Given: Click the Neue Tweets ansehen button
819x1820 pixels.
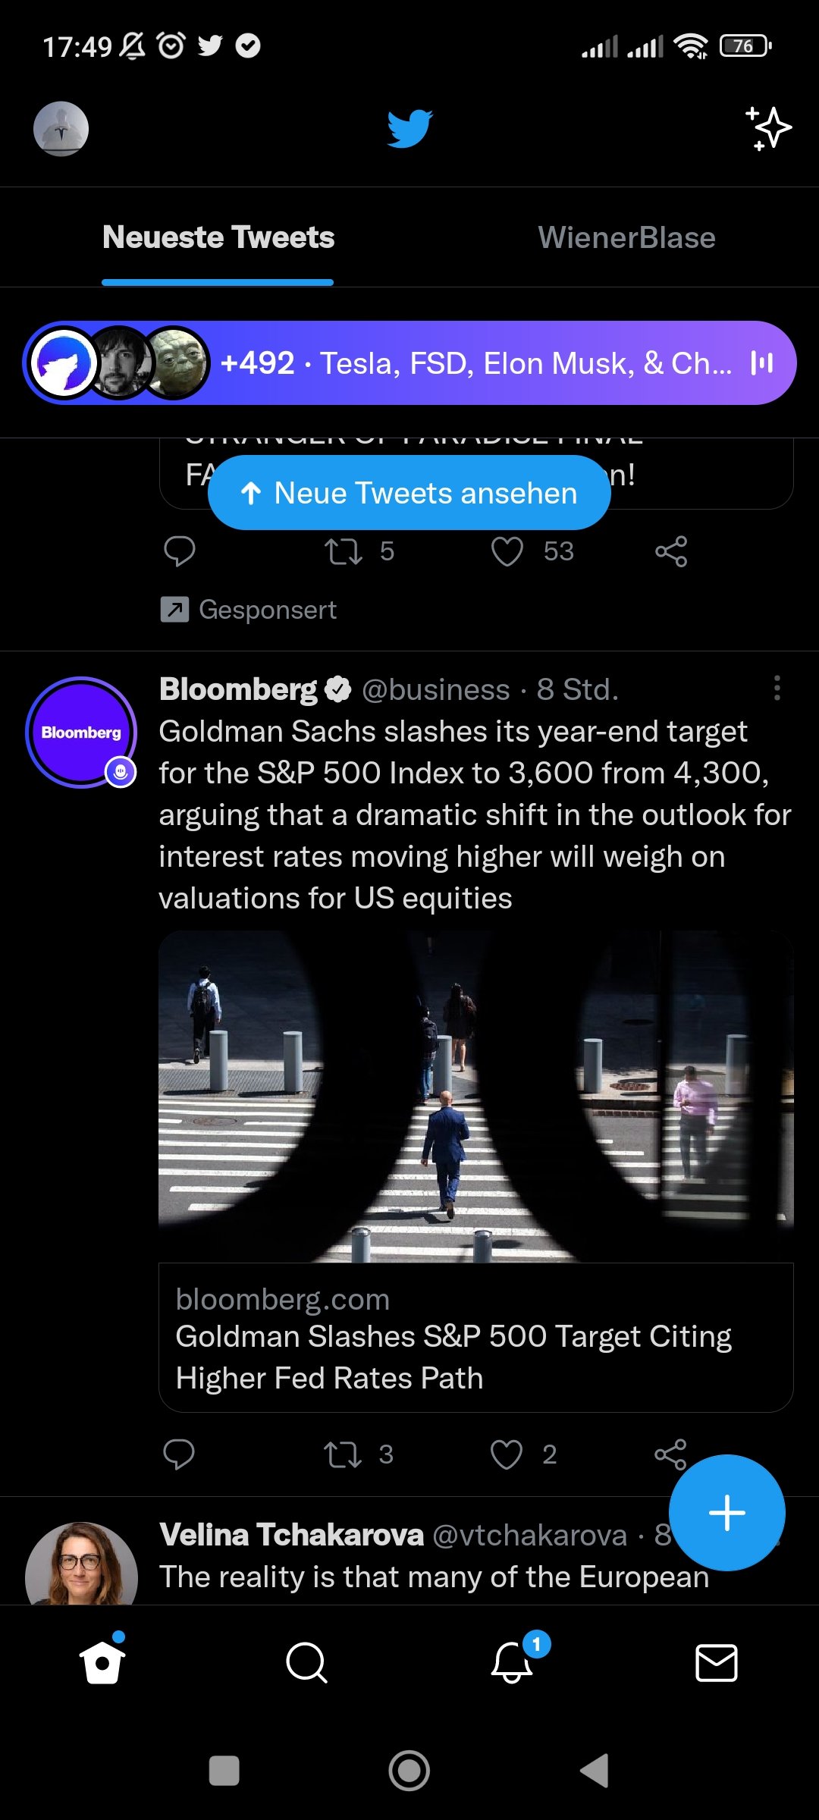Looking at the screenshot, I should coord(409,493).
